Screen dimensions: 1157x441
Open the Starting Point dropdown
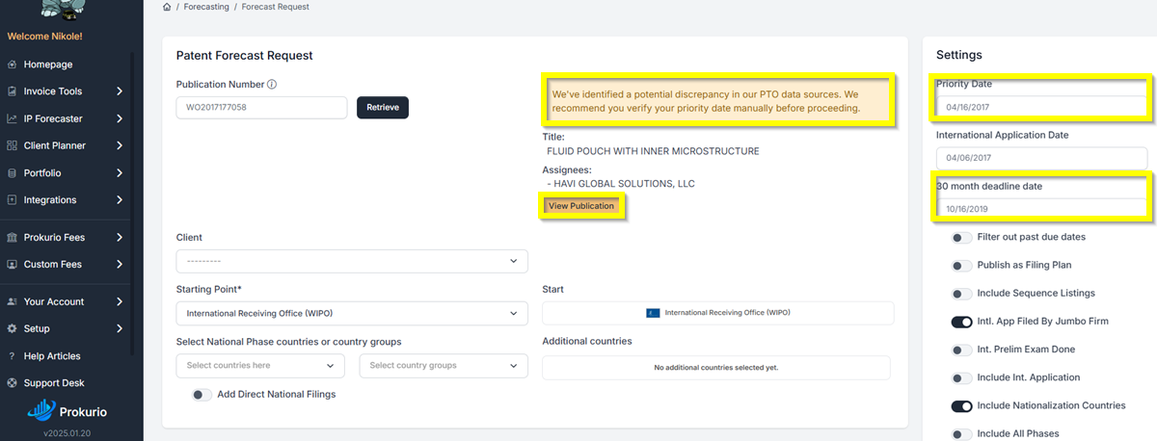352,314
